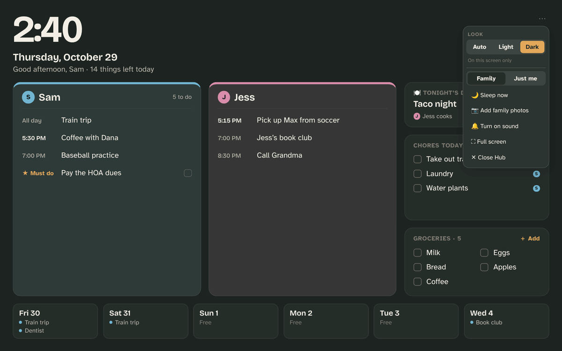The height and width of the screenshot is (351, 562).
Task: Select the Dark look option
Action: click(x=532, y=47)
